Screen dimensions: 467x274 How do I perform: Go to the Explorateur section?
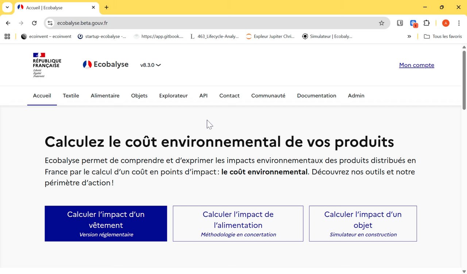point(173,95)
